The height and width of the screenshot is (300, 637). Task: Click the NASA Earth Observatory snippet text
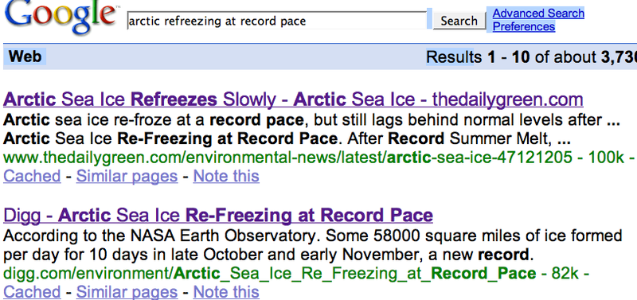(x=313, y=245)
